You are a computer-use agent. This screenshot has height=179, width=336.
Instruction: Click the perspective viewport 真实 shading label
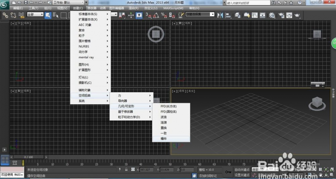pyautogui.click(x=191, y=91)
